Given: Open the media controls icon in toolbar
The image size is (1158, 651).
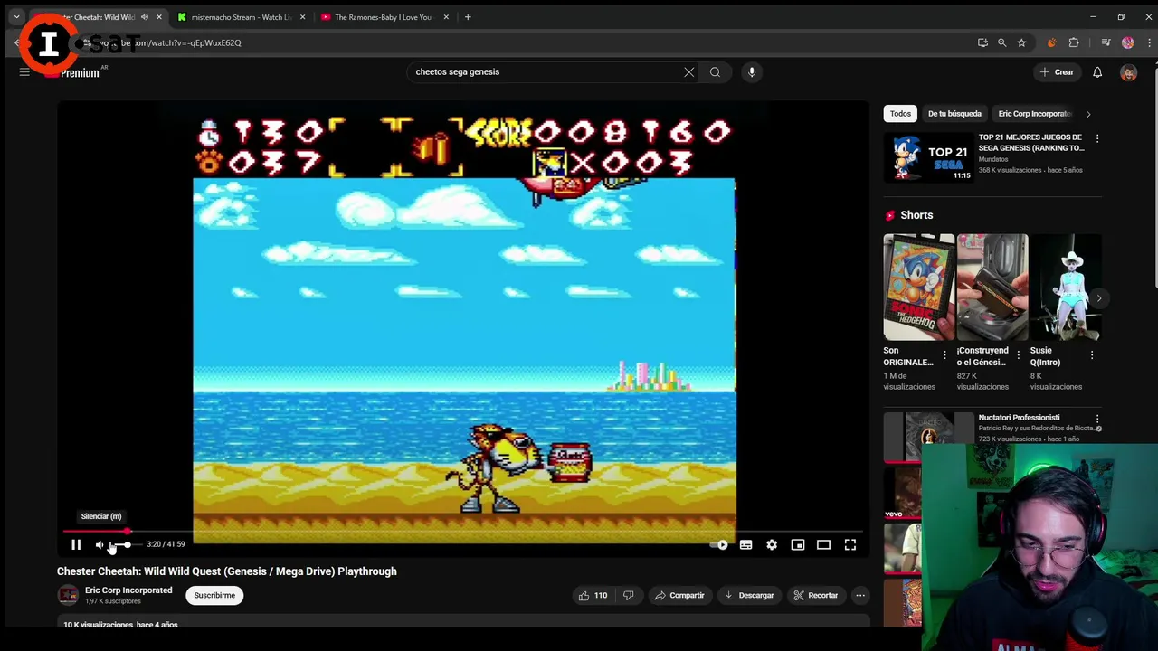Looking at the screenshot, I should click(1106, 42).
